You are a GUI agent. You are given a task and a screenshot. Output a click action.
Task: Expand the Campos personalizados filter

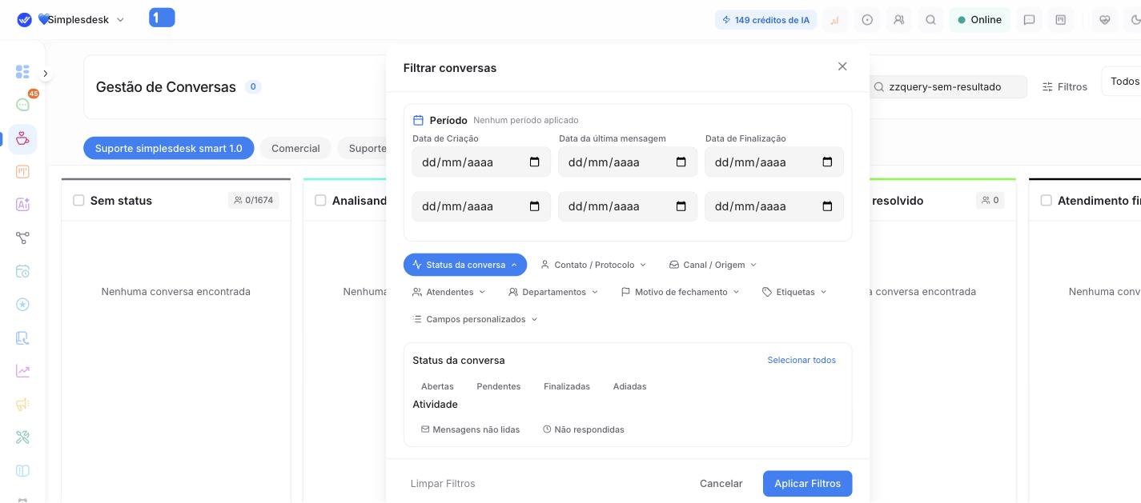[475, 319]
